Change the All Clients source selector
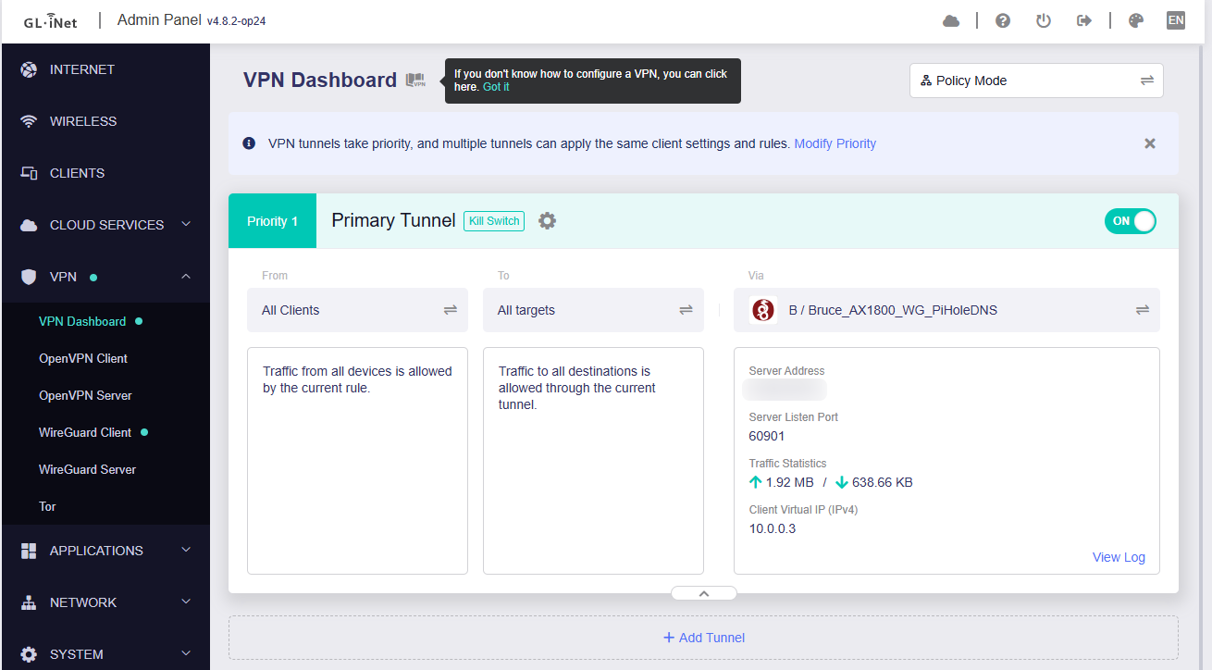 357,310
